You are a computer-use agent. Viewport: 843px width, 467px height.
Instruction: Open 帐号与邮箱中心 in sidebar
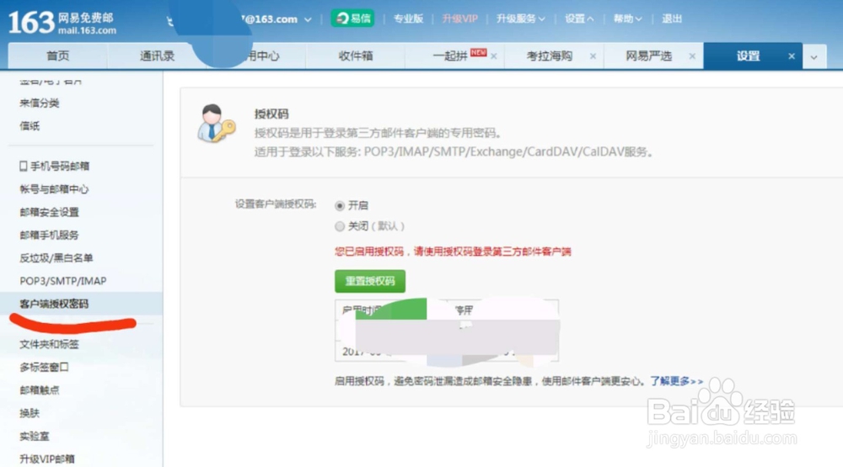click(x=54, y=189)
